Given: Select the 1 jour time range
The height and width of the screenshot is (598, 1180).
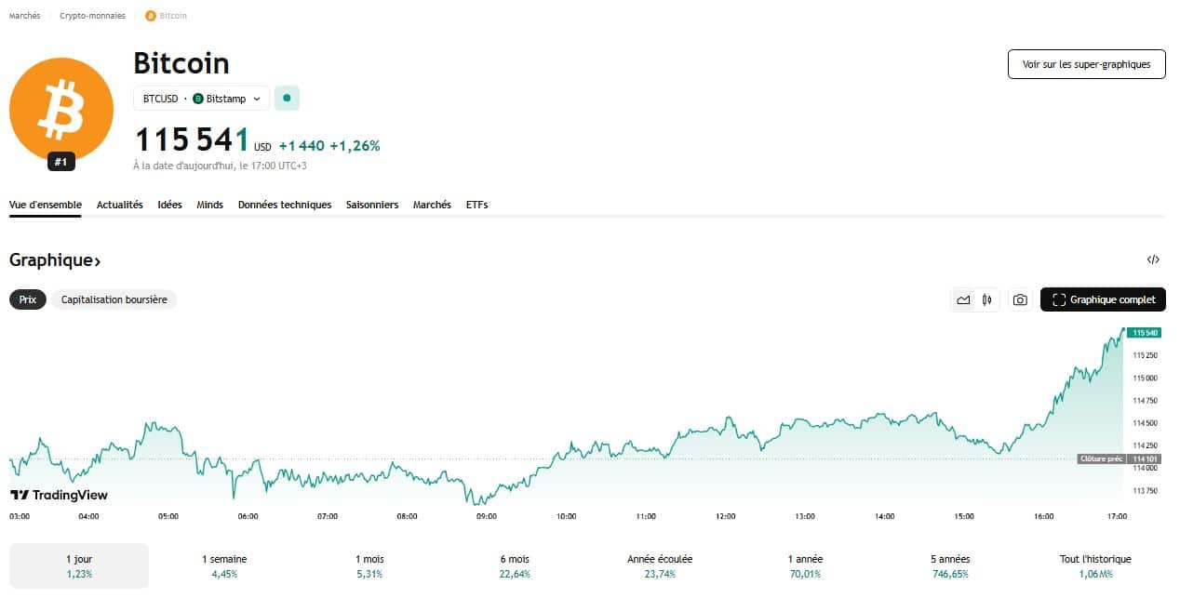Looking at the screenshot, I should [x=79, y=565].
